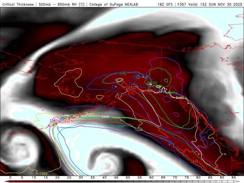244x183 pixels.
Task: Click the "90" tick label on the color scale
Action: click(x=222, y=178)
